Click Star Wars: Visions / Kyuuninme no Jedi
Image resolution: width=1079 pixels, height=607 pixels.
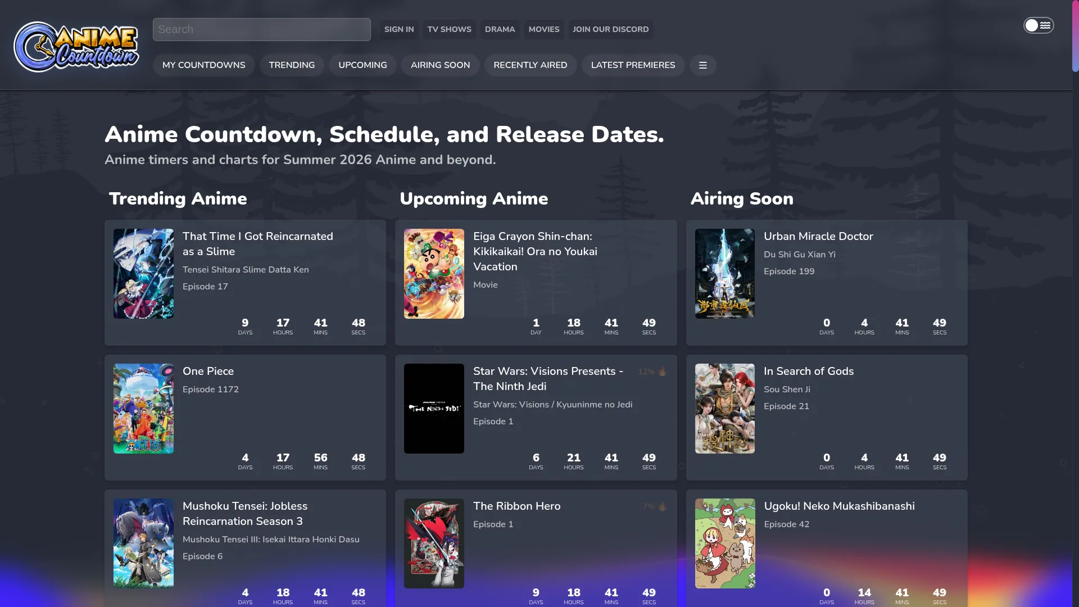pyautogui.click(x=552, y=405)
